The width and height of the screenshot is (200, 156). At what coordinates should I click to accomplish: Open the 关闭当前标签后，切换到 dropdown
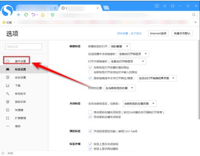(x=140, y=103)
